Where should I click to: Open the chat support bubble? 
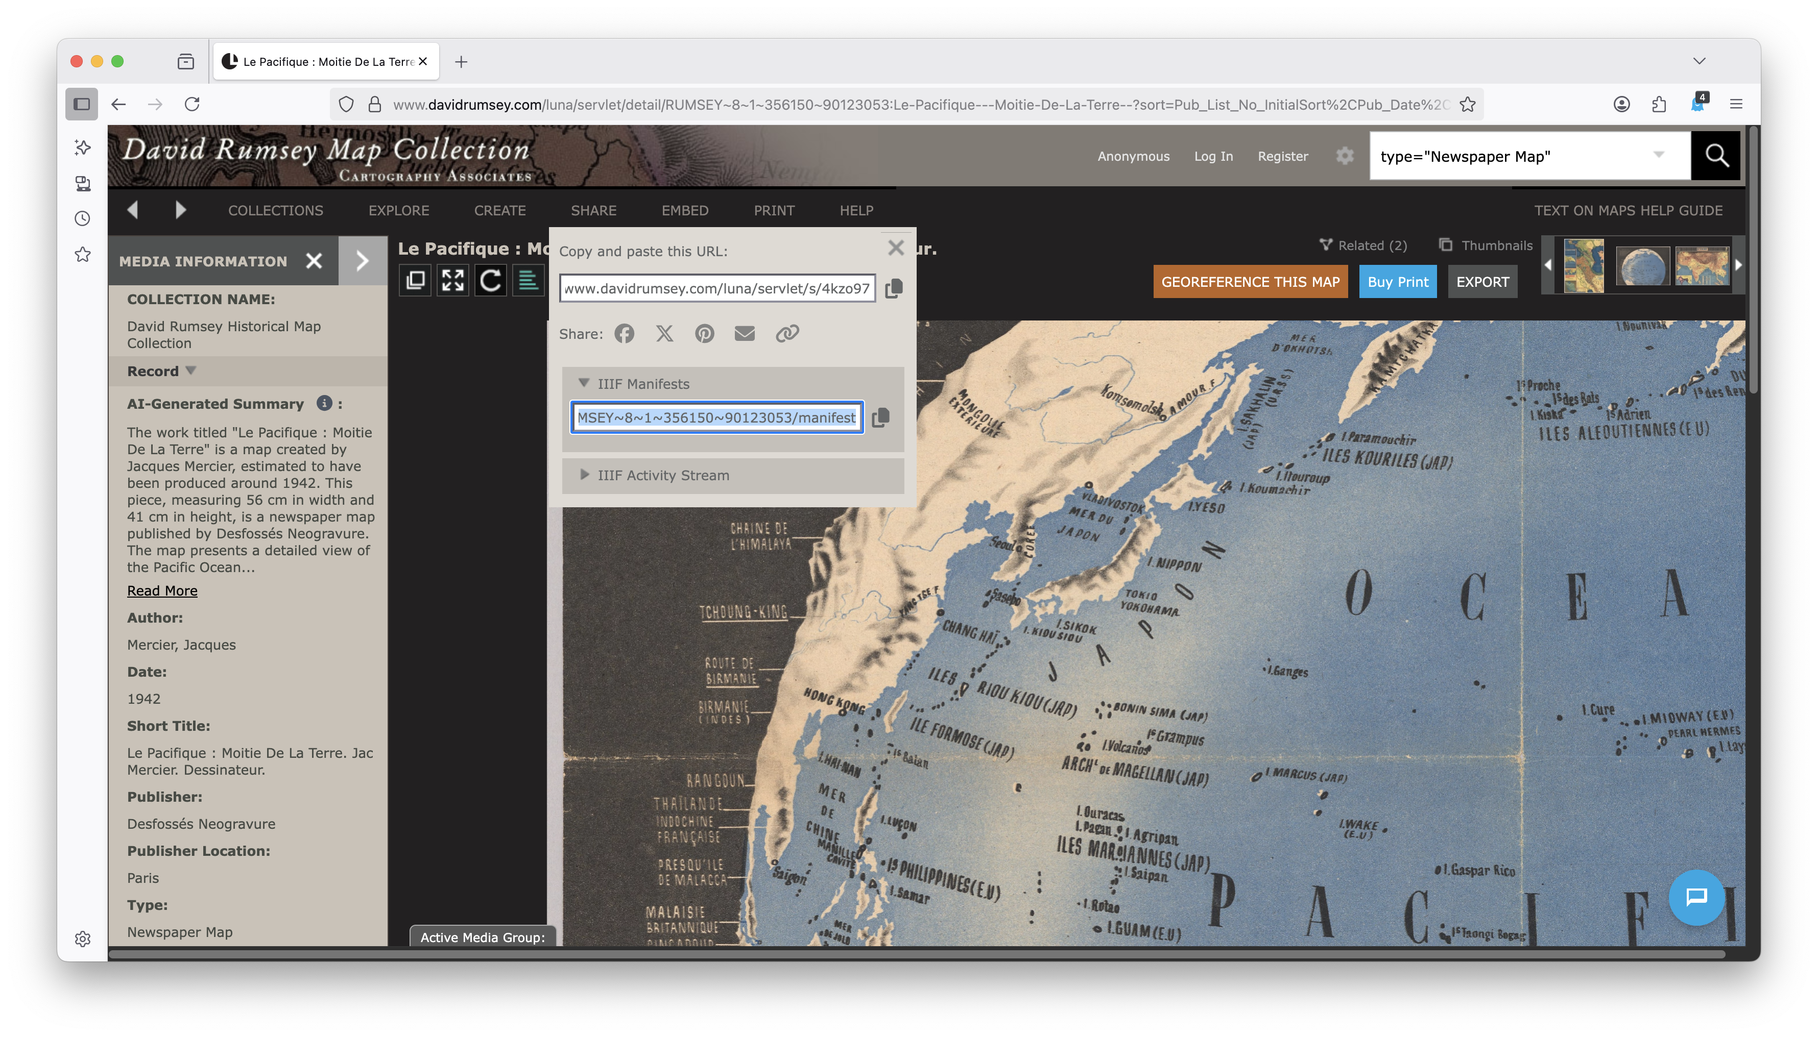click(1696, 897)
